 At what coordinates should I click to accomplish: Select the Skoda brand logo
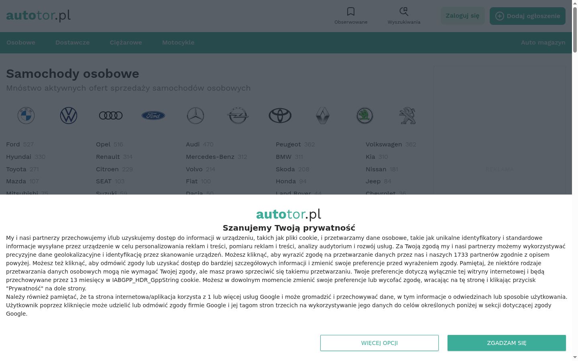365,116
